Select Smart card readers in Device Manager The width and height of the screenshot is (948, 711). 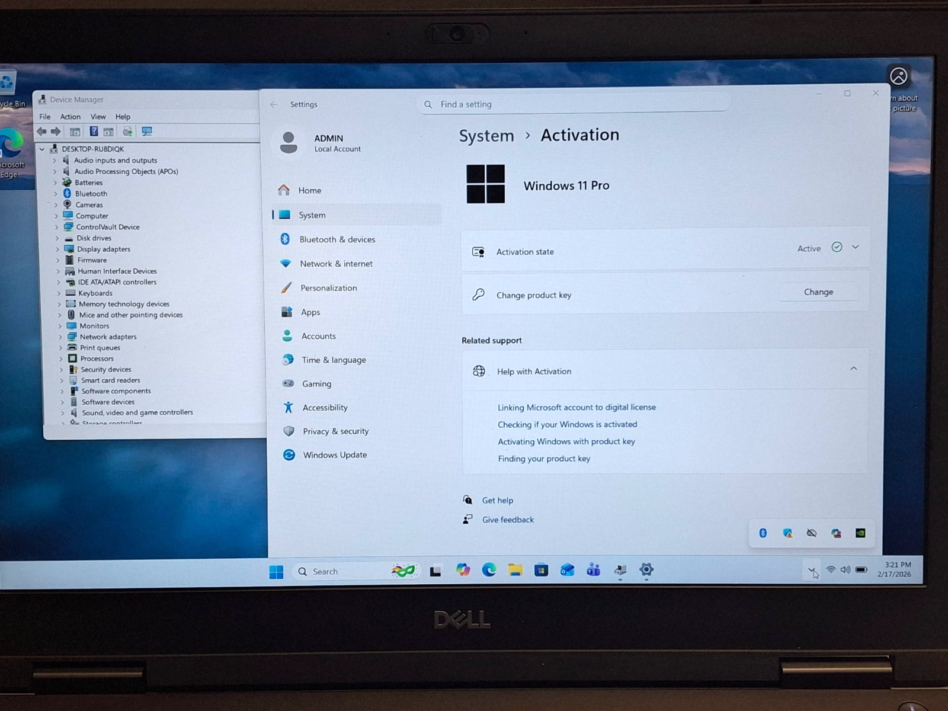click(x=111, y=380)
